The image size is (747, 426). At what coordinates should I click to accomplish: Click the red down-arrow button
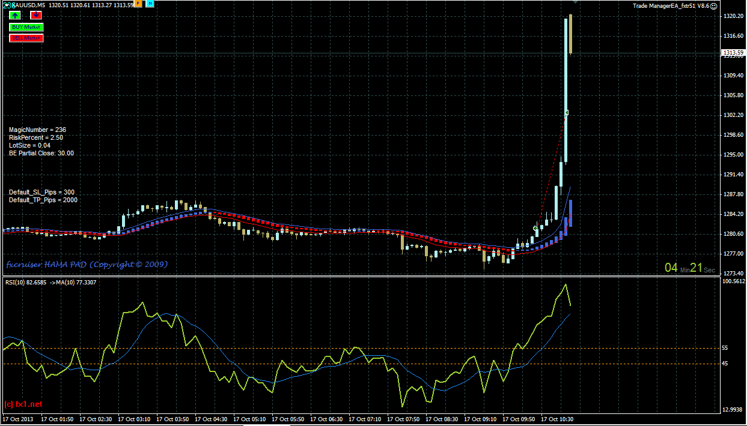35,15
